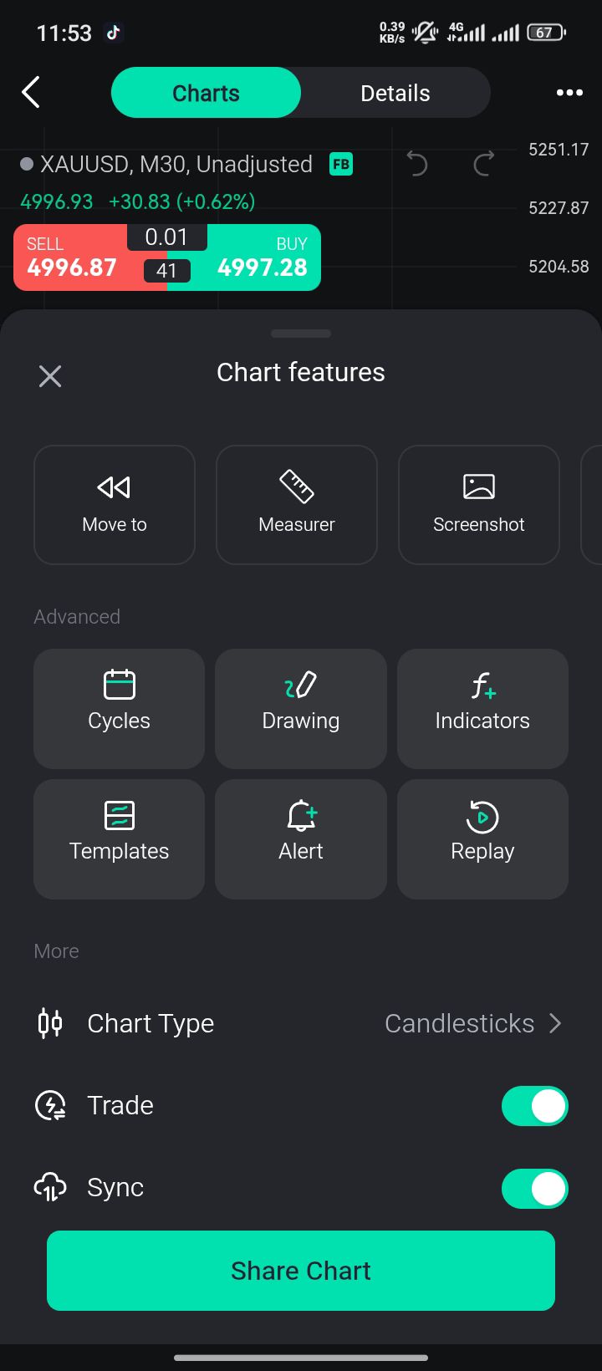Expand Chart Type Candlesticks chevron
This screenshot has width=602, height=1371.
pos(555,1023)
